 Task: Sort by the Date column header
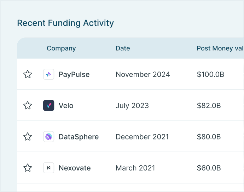point(123,48)
